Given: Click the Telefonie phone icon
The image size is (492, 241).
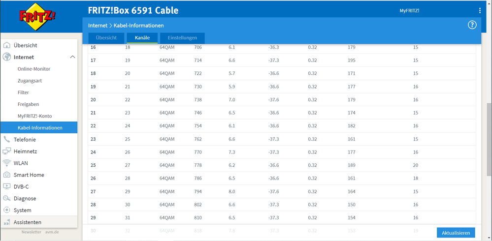Looking at the screenshot, I should click(x=7, y=140).
